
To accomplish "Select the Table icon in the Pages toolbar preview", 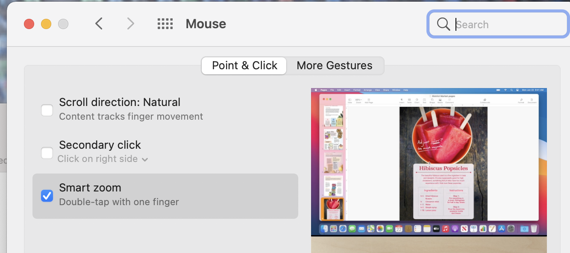I will (x=409, y=100).
